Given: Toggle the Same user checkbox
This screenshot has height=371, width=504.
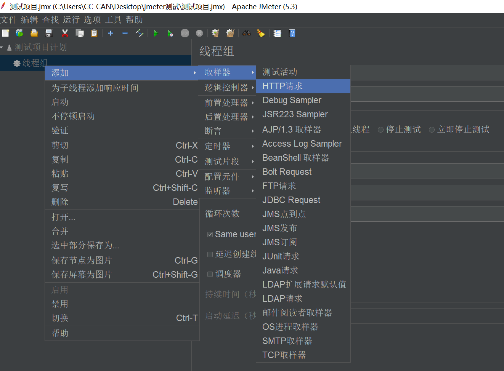Looking at the screenshot, I should (210, 235).
